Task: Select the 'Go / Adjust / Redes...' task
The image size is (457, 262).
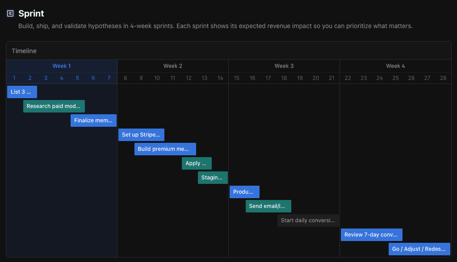Action: (419, 249)
